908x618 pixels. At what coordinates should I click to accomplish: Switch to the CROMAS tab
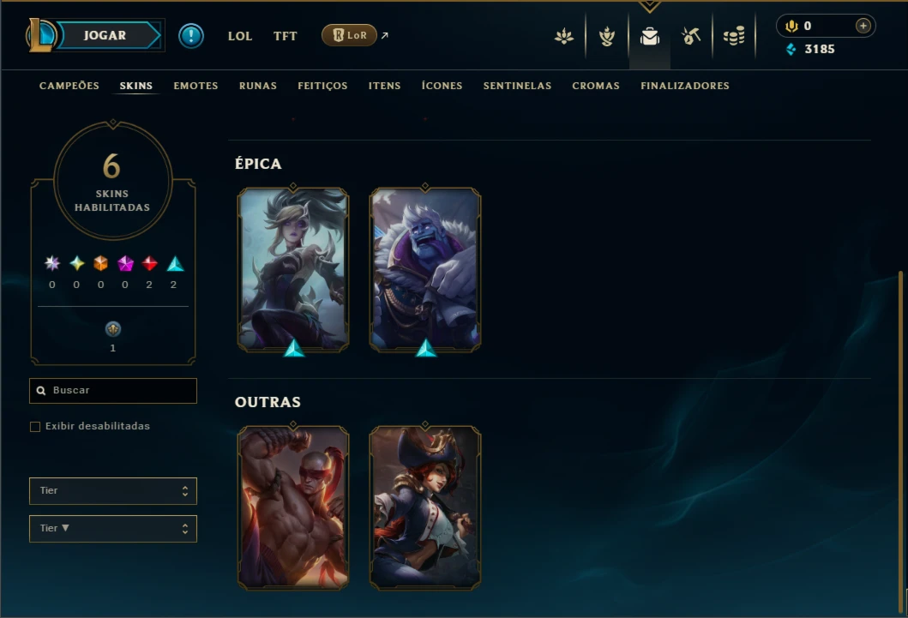click(x=596, y=86)
